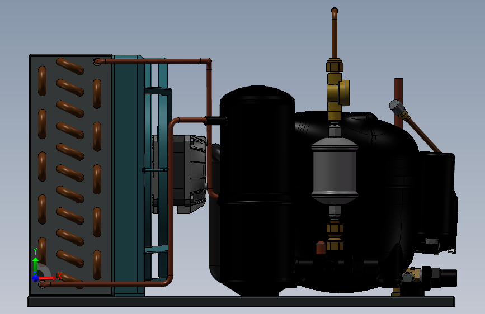Image resolution: width=485 pixels, height=314 pixels.
Task: Select the gray filter drier cylinder
Action: point(335,170)
